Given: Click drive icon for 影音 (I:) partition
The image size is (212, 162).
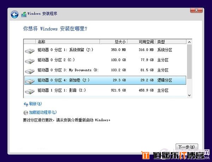Looking at the screenshot, I should [30, 92].
